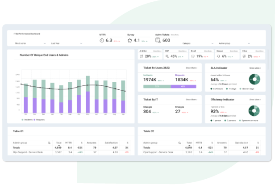Image resolution: width=275 pixels, height=185 pixels.
Task: Click the Email channel icon
Action: tap(193, 56)
